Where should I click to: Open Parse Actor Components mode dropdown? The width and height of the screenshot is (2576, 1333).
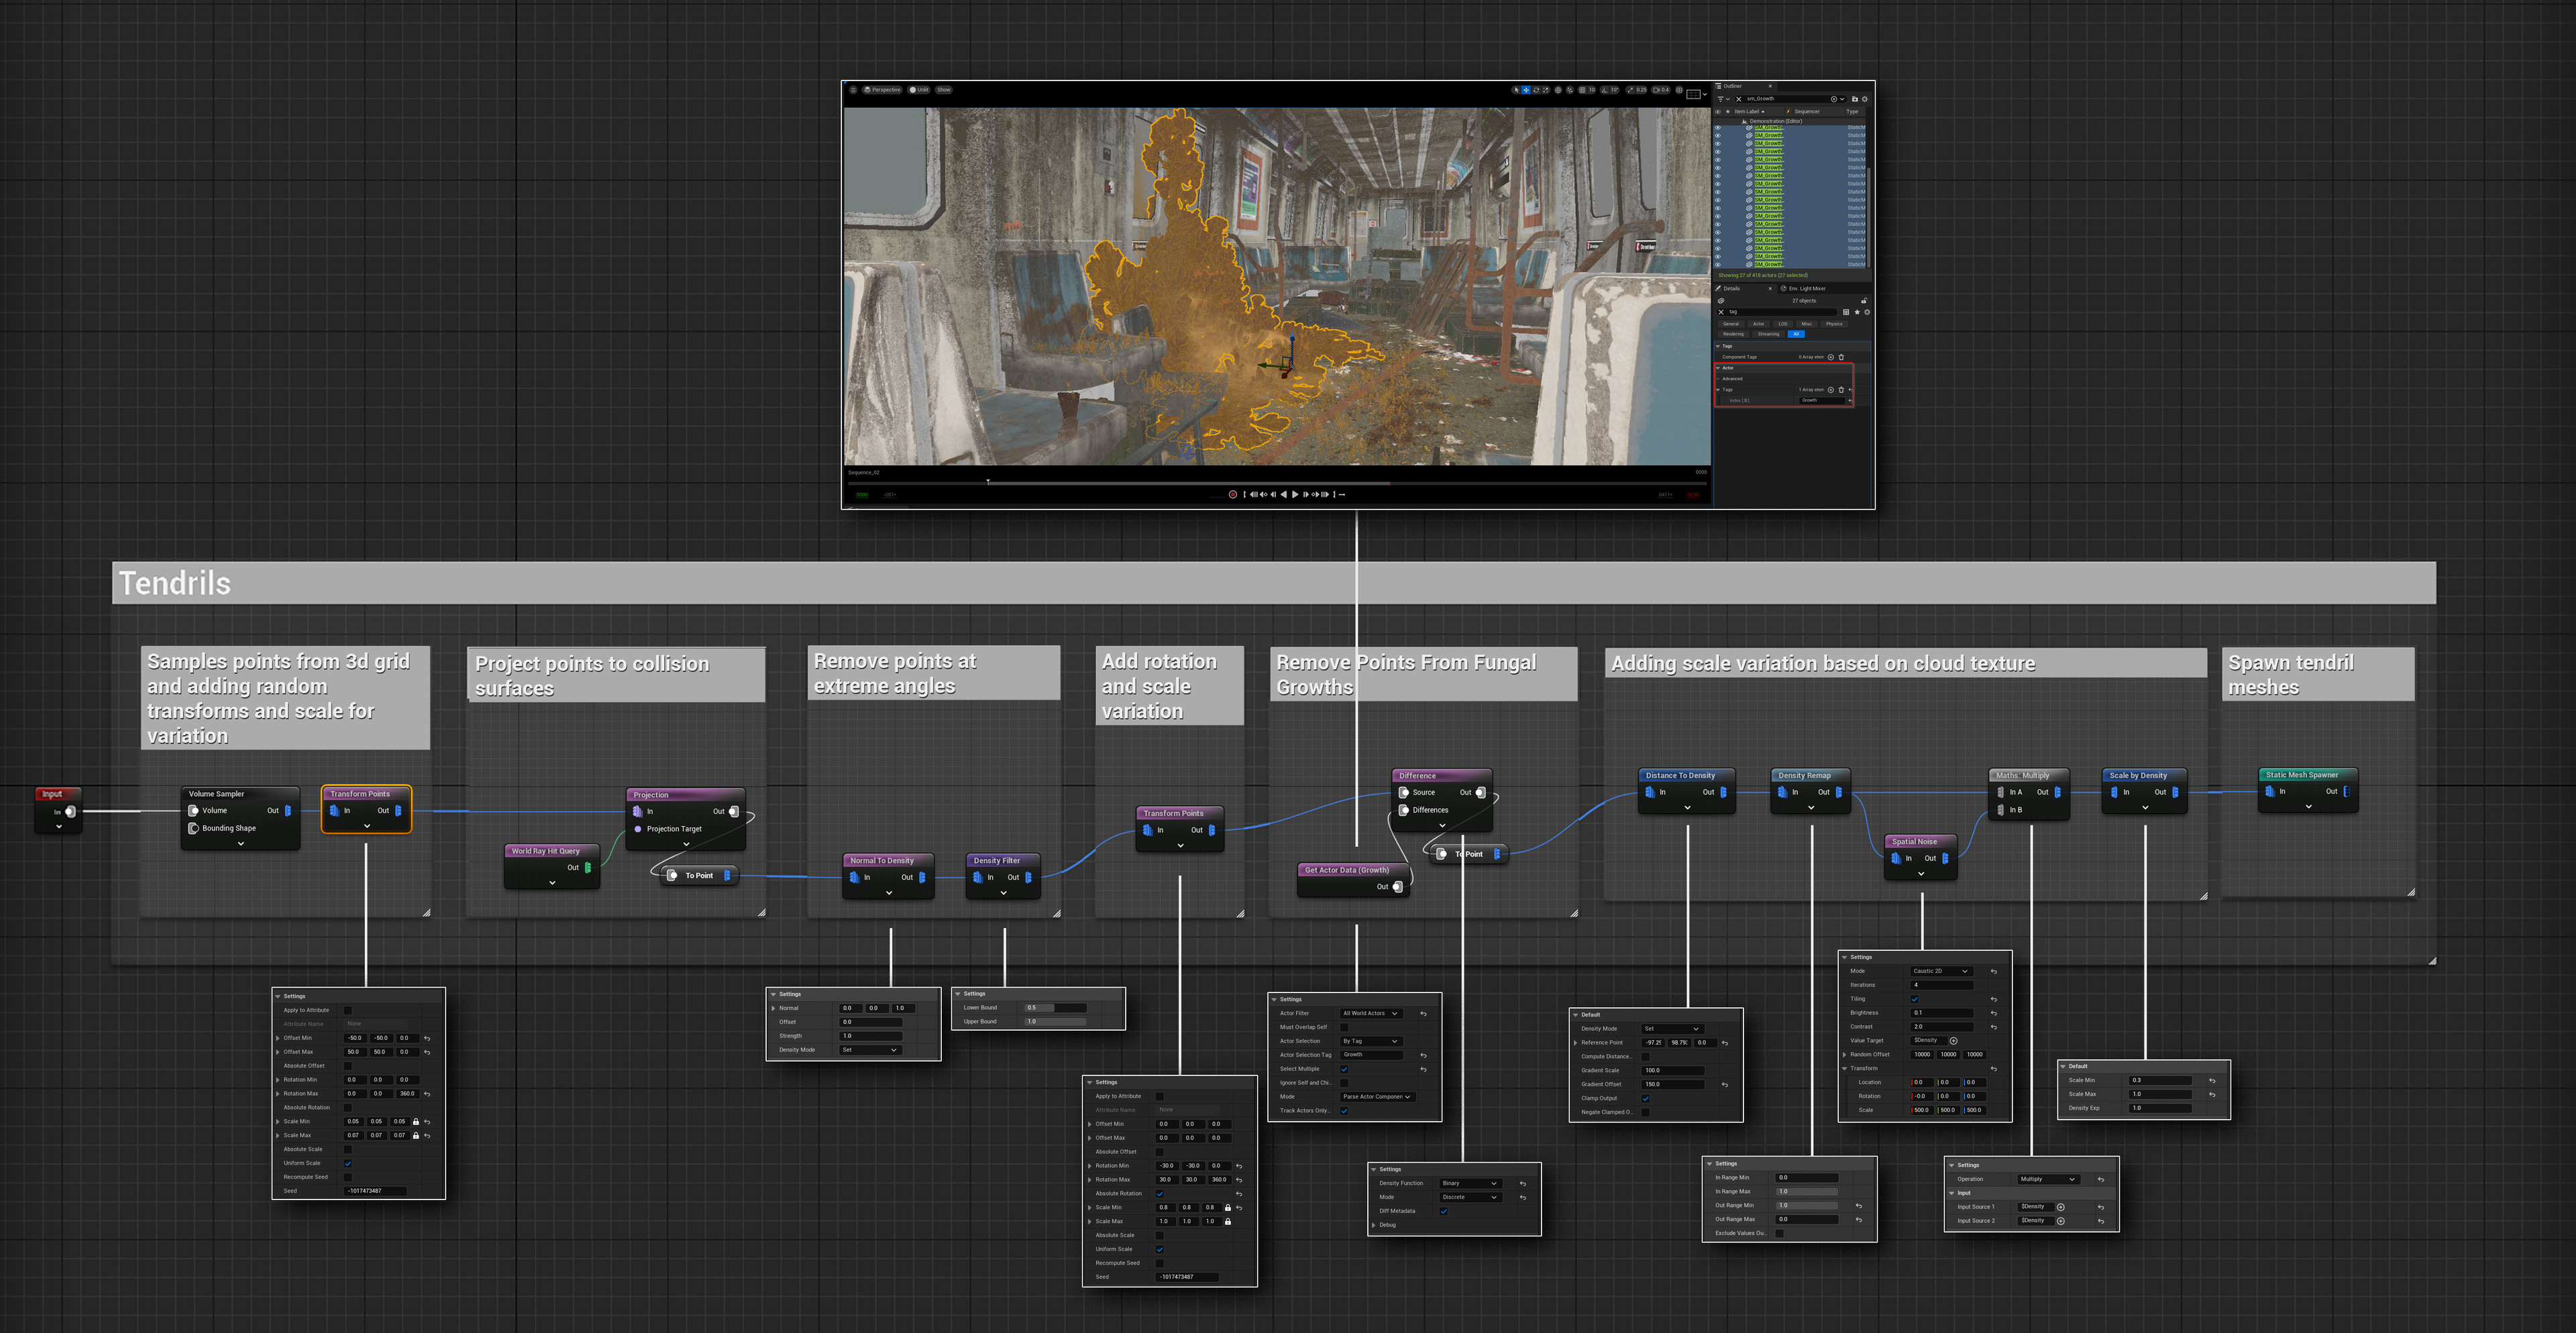[1378, 1097]
